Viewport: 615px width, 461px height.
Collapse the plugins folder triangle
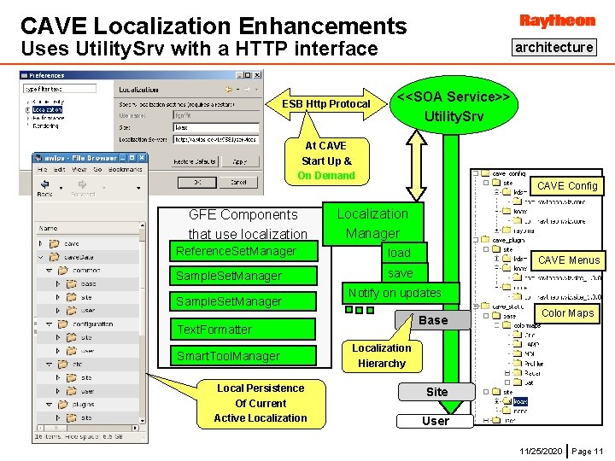point(49,404)
